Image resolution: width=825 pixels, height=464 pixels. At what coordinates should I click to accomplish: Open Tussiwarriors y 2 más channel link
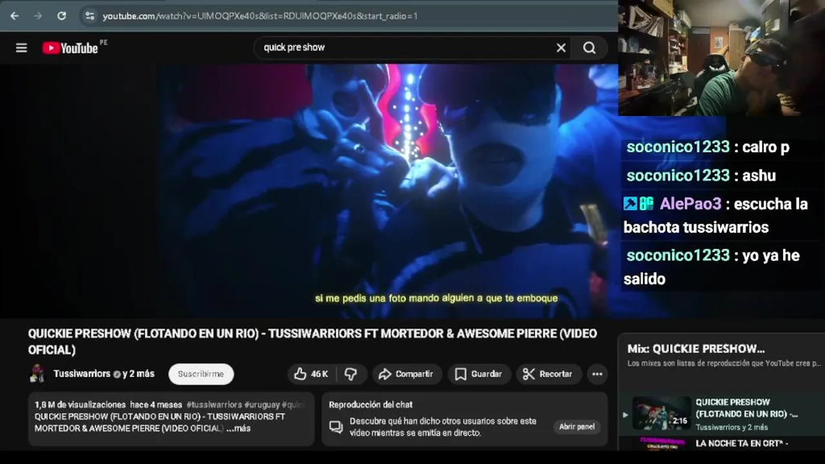point(104,374)
